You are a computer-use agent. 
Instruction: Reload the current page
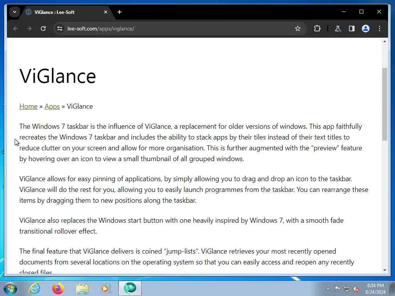pyautogui.click(x=43, y=29)
